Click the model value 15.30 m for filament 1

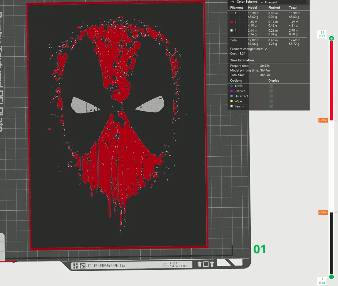(x=253, y=13)
